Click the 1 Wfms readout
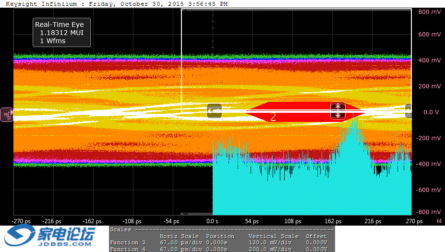445x252 pixels. pyautogui.click(x=53, y=41)
